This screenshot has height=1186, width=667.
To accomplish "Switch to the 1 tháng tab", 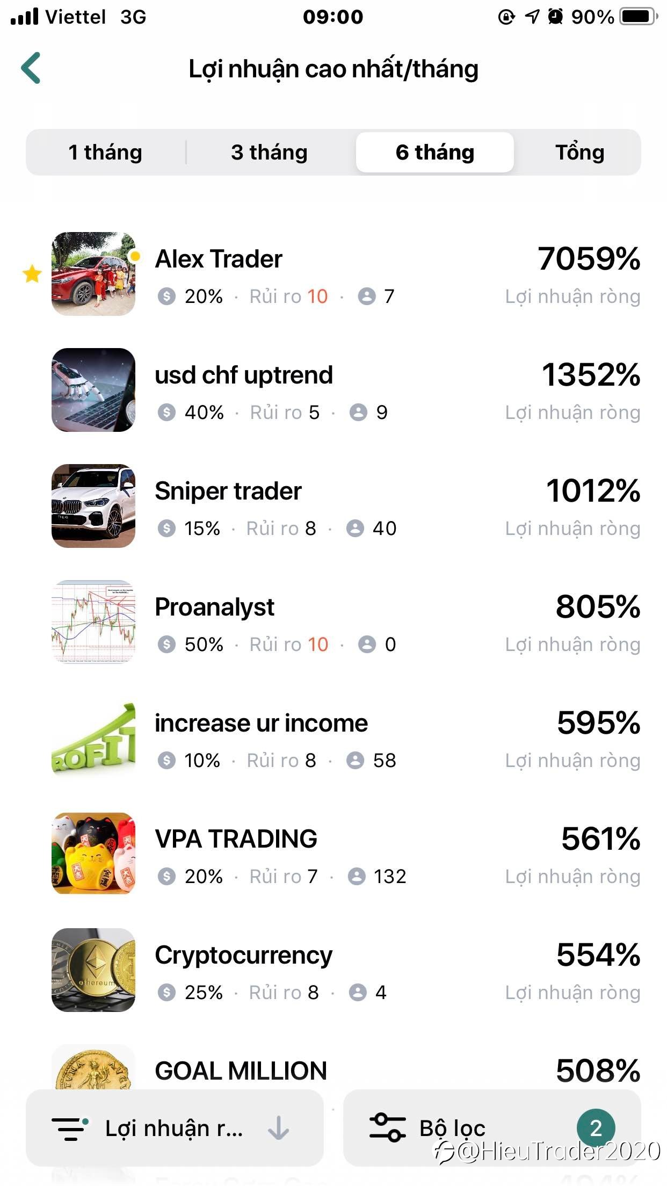I will (105, 153).
